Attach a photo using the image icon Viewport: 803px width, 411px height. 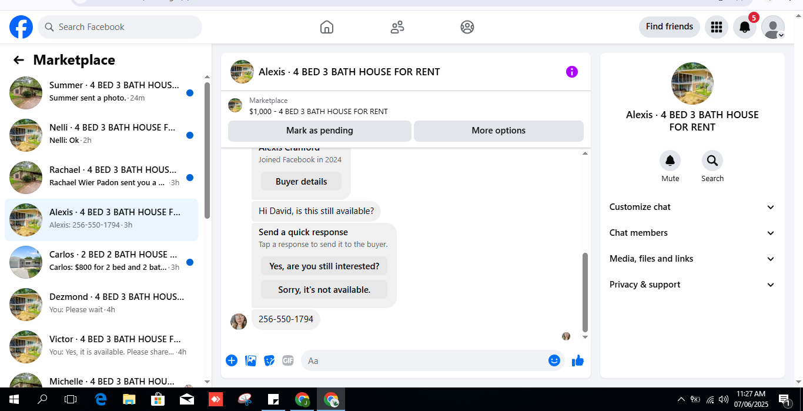click(250, 360)
